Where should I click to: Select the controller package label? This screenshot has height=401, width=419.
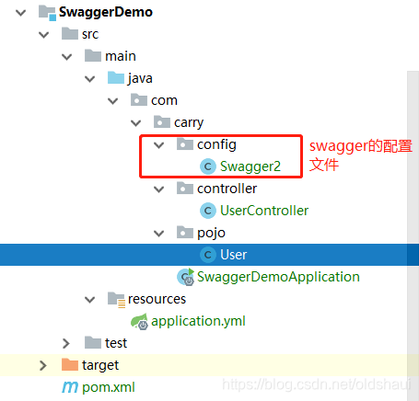click(x=227, y=189)
